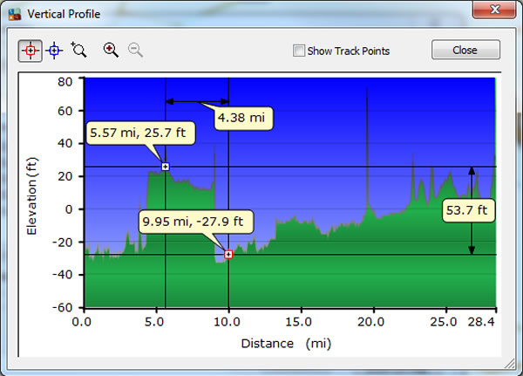
Task: Click the -60 elevation axis label
Action: coord(63,307)
